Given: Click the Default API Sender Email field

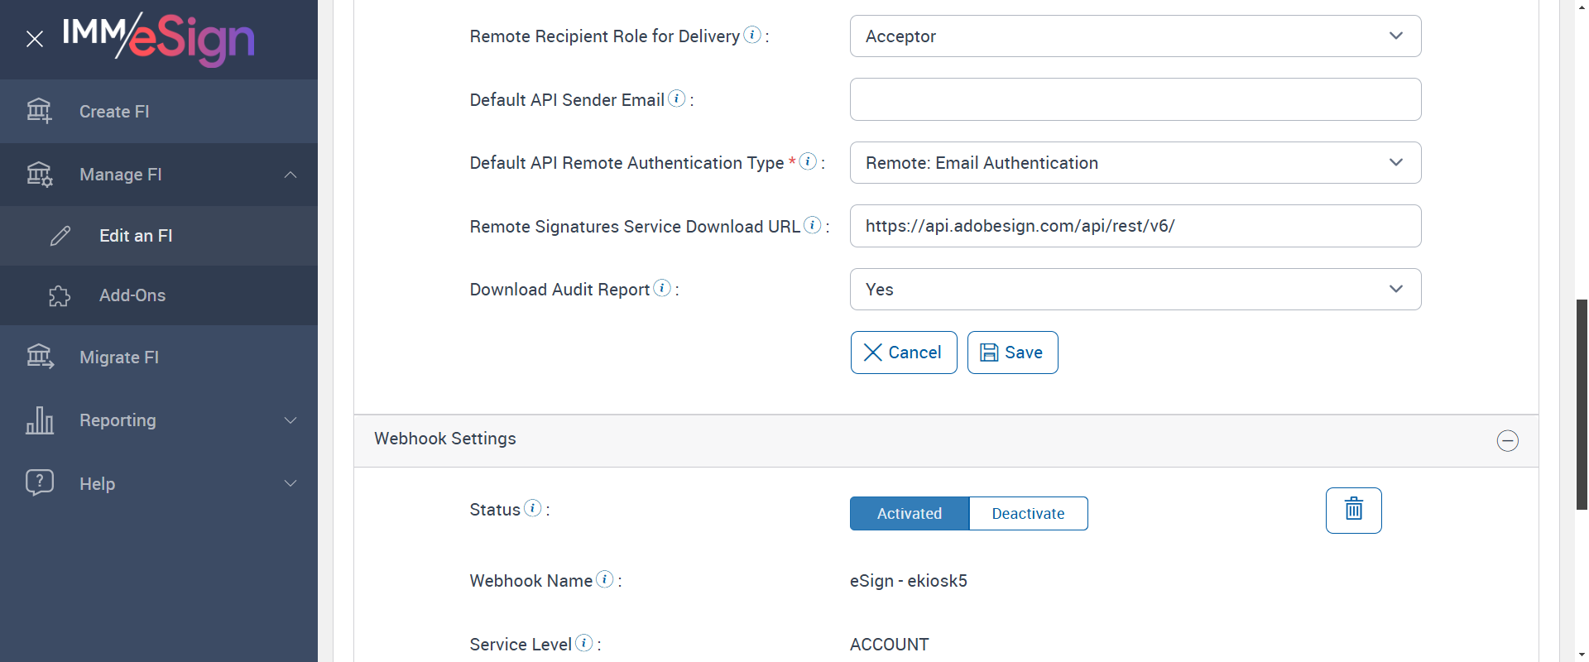Looking at the screenshot, I should click(x=1135, y=99).
